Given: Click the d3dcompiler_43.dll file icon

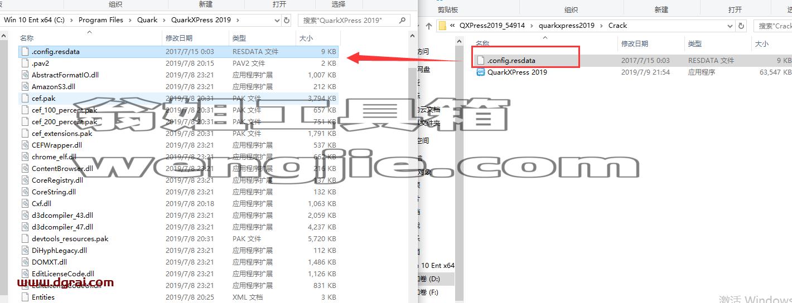Looking at the screenshot, I should coord(25,215).
